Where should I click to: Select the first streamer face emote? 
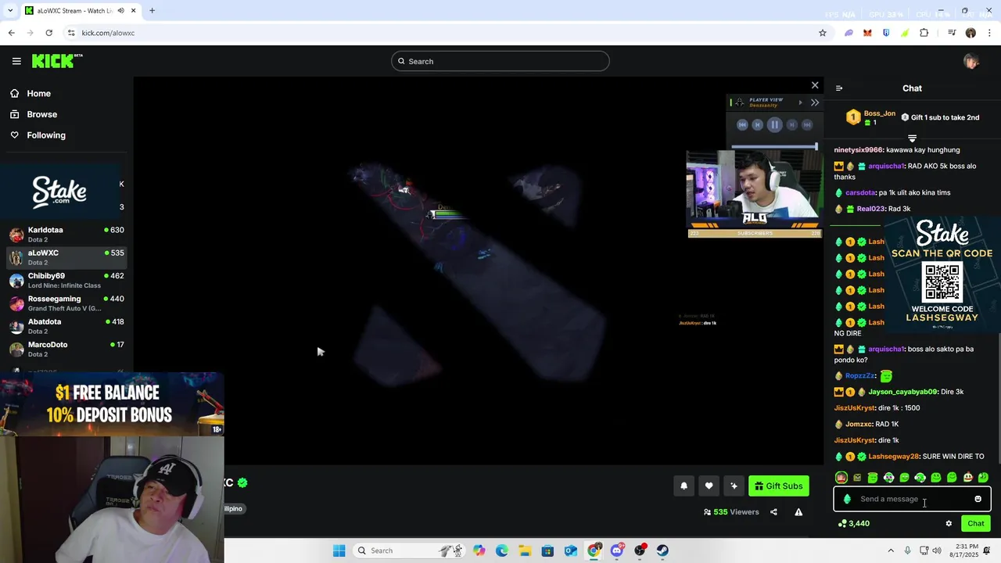tap(841, 477)
